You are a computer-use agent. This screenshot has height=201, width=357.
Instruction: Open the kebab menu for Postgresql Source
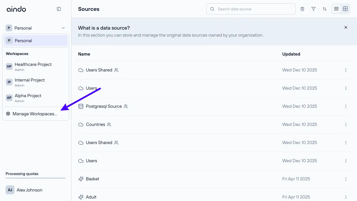tap(346, 106)
